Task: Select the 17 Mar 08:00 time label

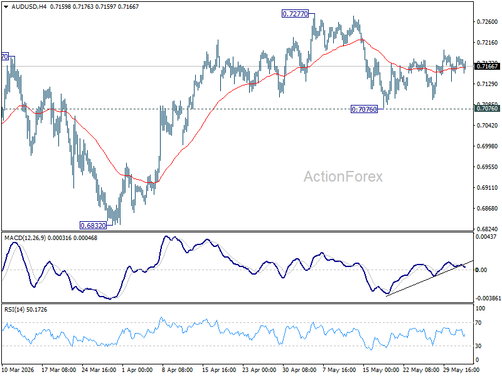Action: (x=58, y=370)
